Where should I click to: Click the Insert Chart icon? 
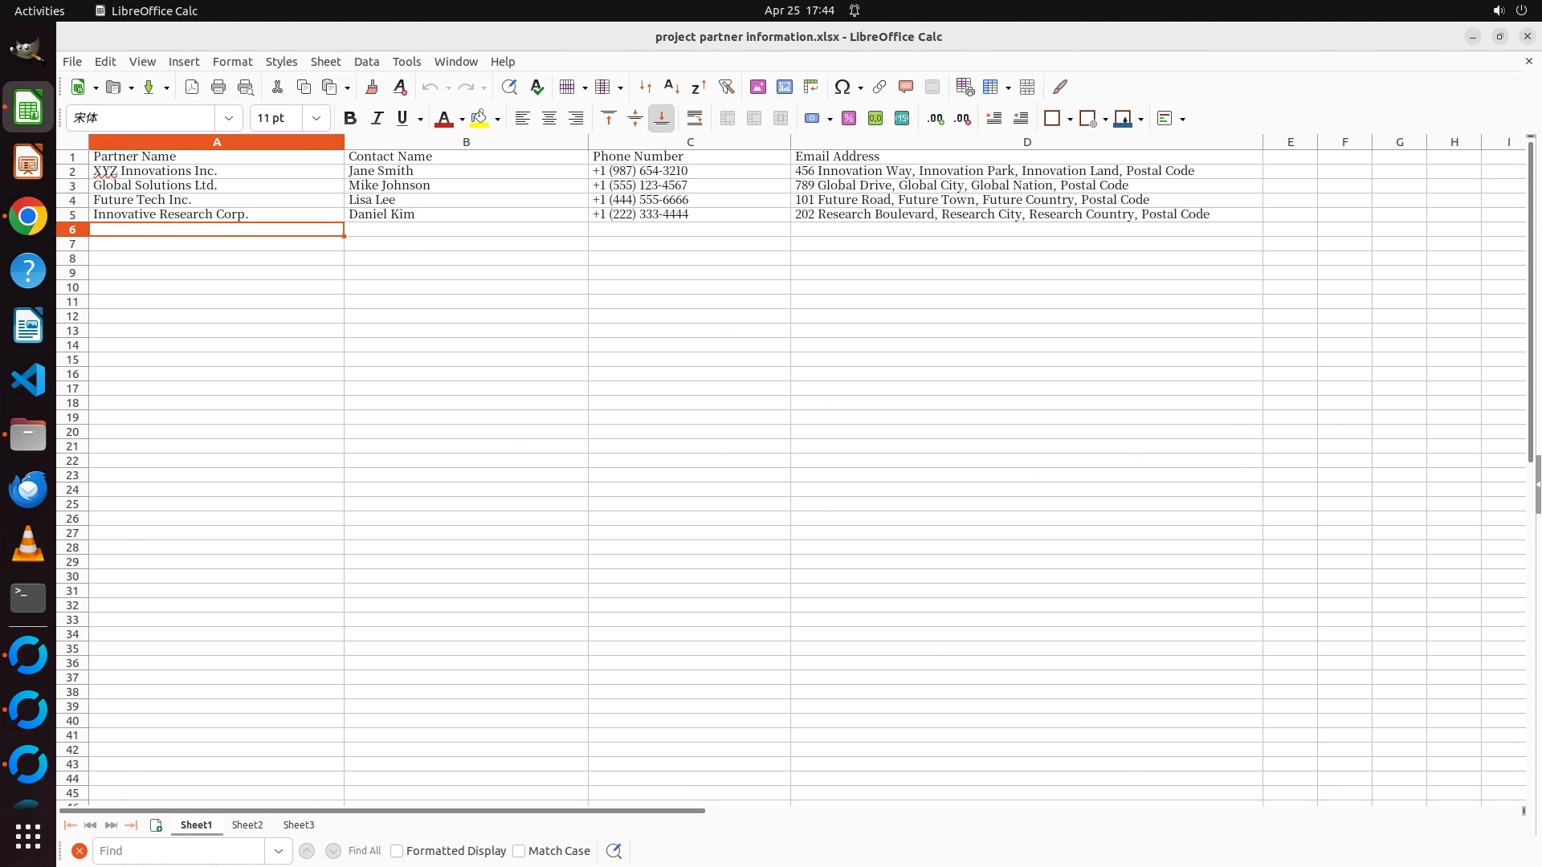pyautogui.click(x=784, y=88)
